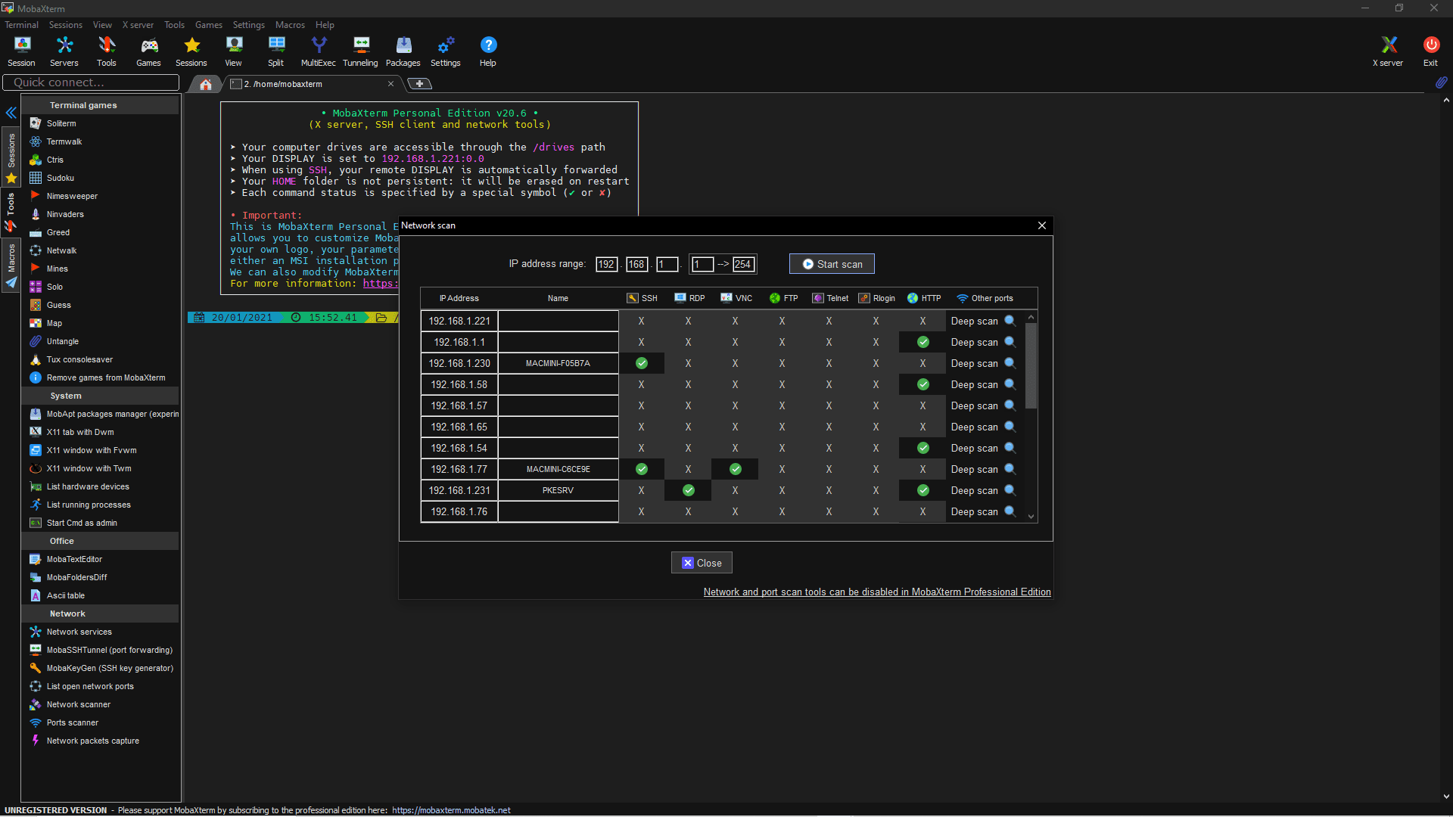
Task: Close Network scan dialog with X
Action: coord(1042,225)
